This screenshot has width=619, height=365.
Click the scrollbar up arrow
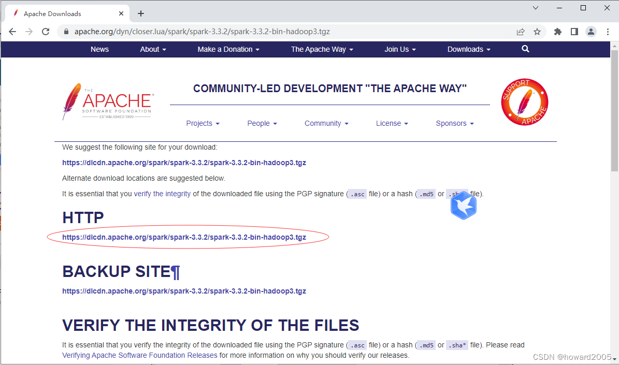click(614, 46)
